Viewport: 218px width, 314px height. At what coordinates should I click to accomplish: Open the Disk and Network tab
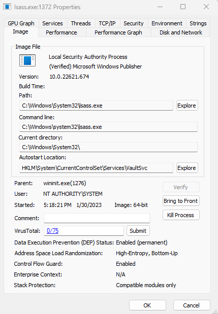(x=181, y=32)
